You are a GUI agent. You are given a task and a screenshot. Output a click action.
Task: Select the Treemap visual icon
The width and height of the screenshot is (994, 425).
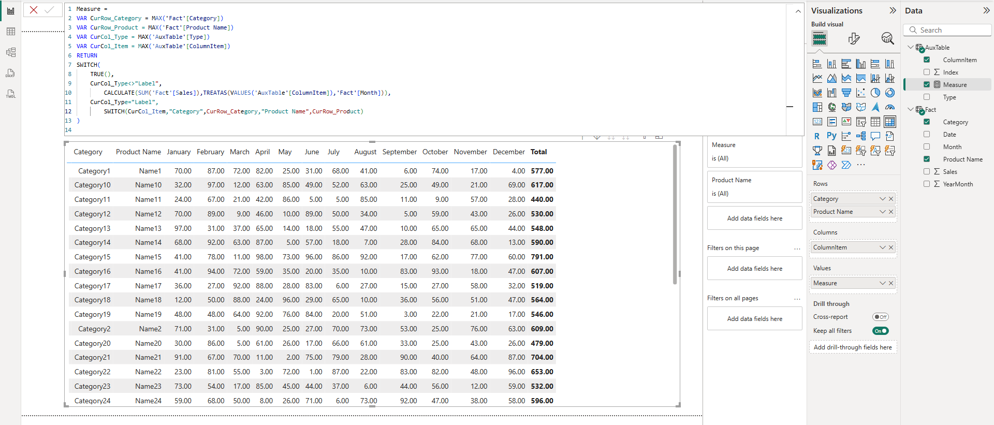pos(817,107)
